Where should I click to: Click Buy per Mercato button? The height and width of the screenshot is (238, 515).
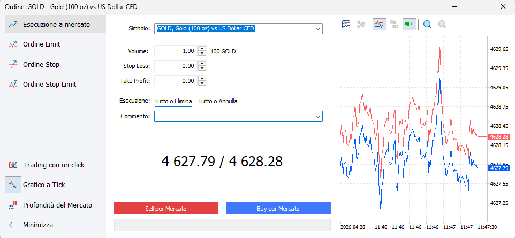pyautogui.click(x=278, y=209)
